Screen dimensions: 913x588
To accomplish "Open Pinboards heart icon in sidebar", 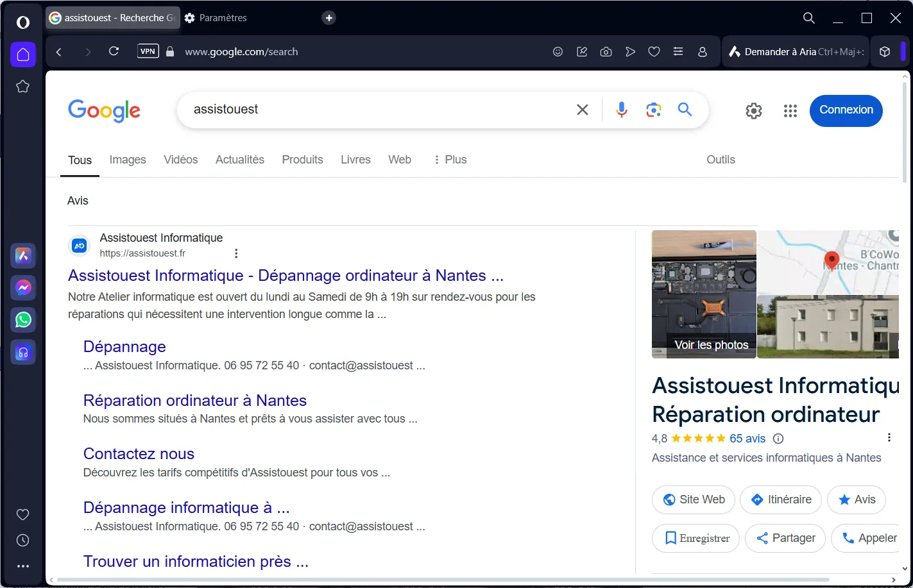I will pos(23,514).
